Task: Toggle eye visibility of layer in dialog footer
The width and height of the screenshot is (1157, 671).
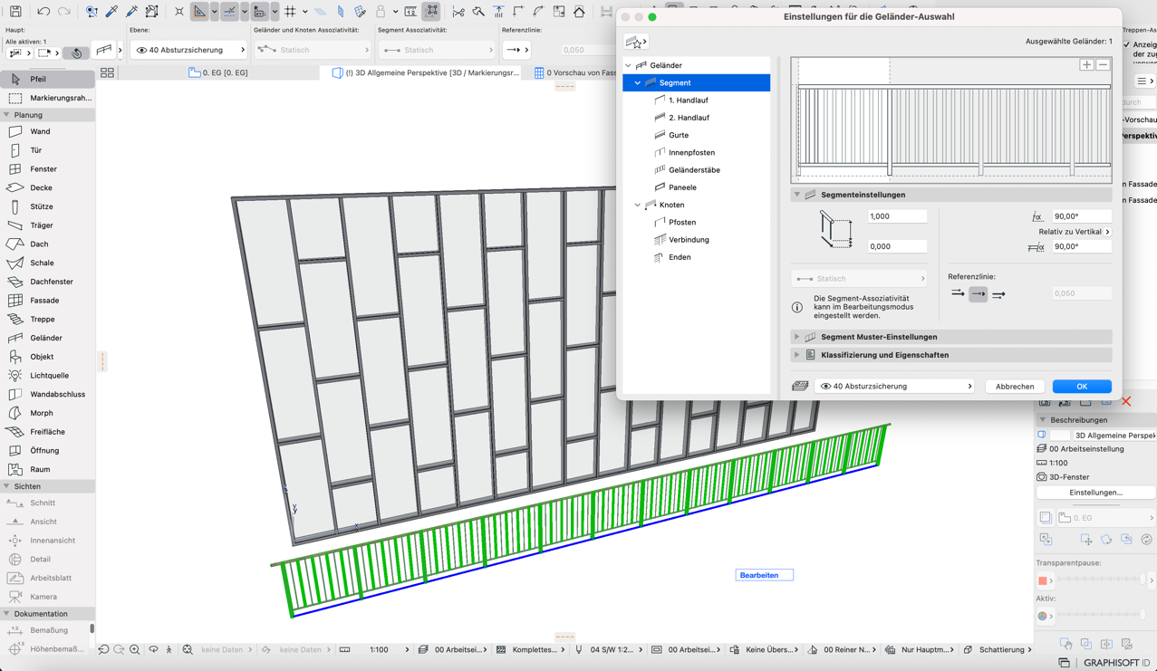Action: click(825, 387)
